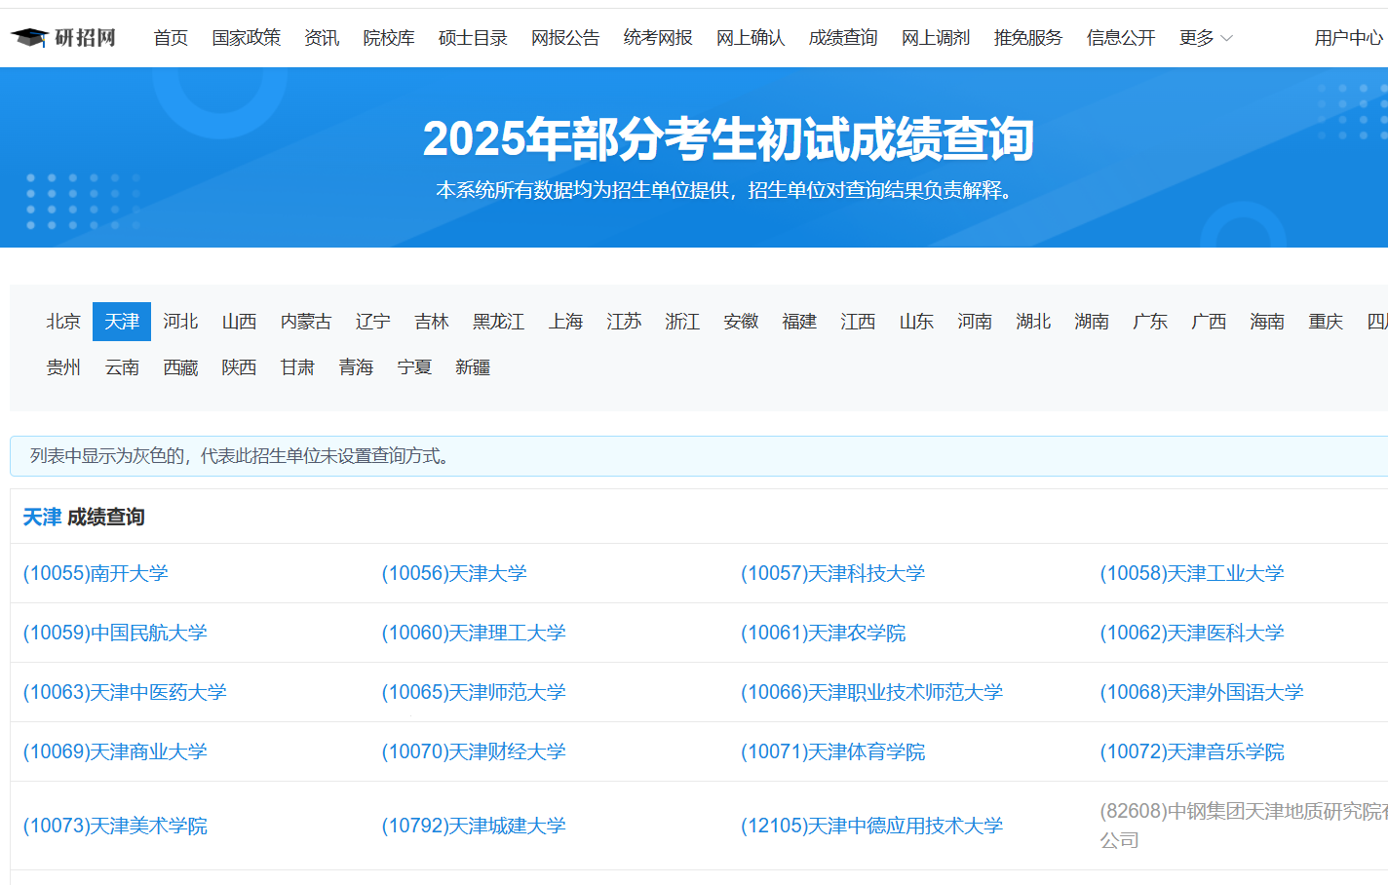
Task: Open (10055)南开大学 score query link
Action: coord(96,573)
